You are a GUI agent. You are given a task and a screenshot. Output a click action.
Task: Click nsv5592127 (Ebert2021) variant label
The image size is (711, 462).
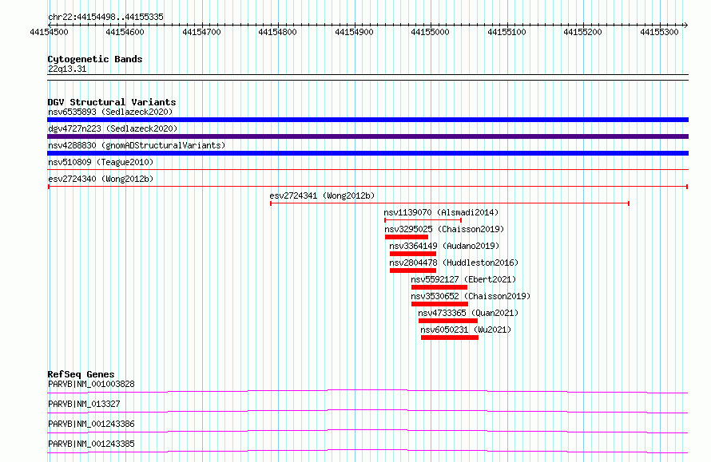click(x=463, y=279)
